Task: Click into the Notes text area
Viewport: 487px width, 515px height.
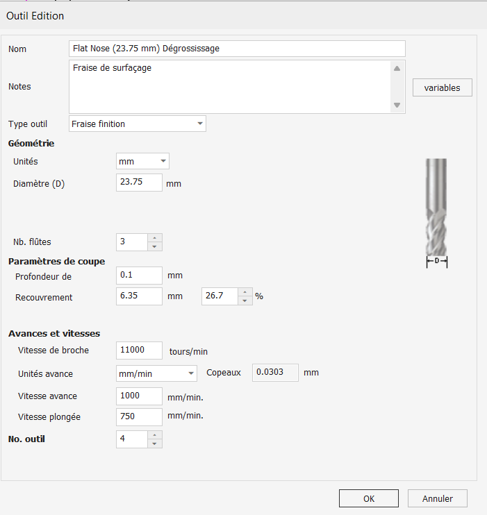Action: (230, 87)
